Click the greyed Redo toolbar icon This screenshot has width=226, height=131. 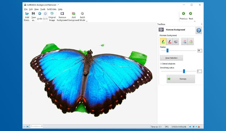(x=45, y=14)
